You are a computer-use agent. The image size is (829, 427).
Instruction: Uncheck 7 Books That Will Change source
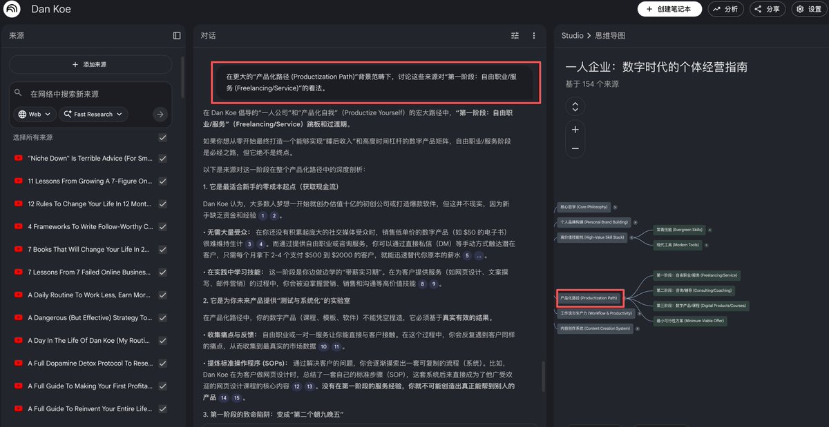(x=162, y=249)
